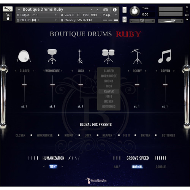Viewport: 190px width, 190px height.
Task: Click the TIGHT humanization value
Action: pos(53,166)
